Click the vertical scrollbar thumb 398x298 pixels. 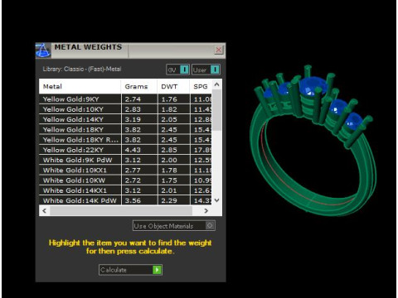[x=217, y=110]
